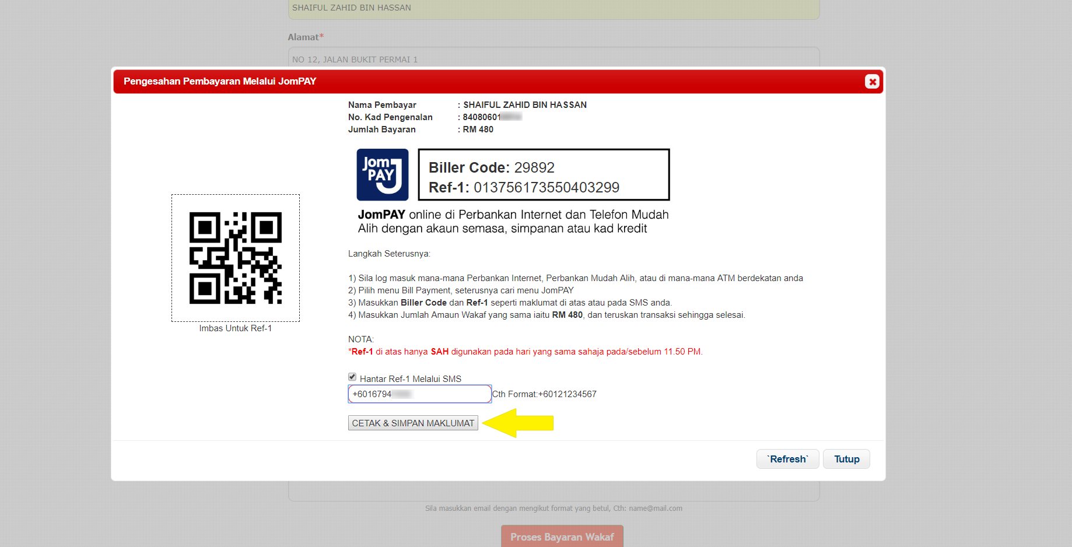
Task: Click the Proses Bayaran Wakaf button
Action: click(562, 537)
